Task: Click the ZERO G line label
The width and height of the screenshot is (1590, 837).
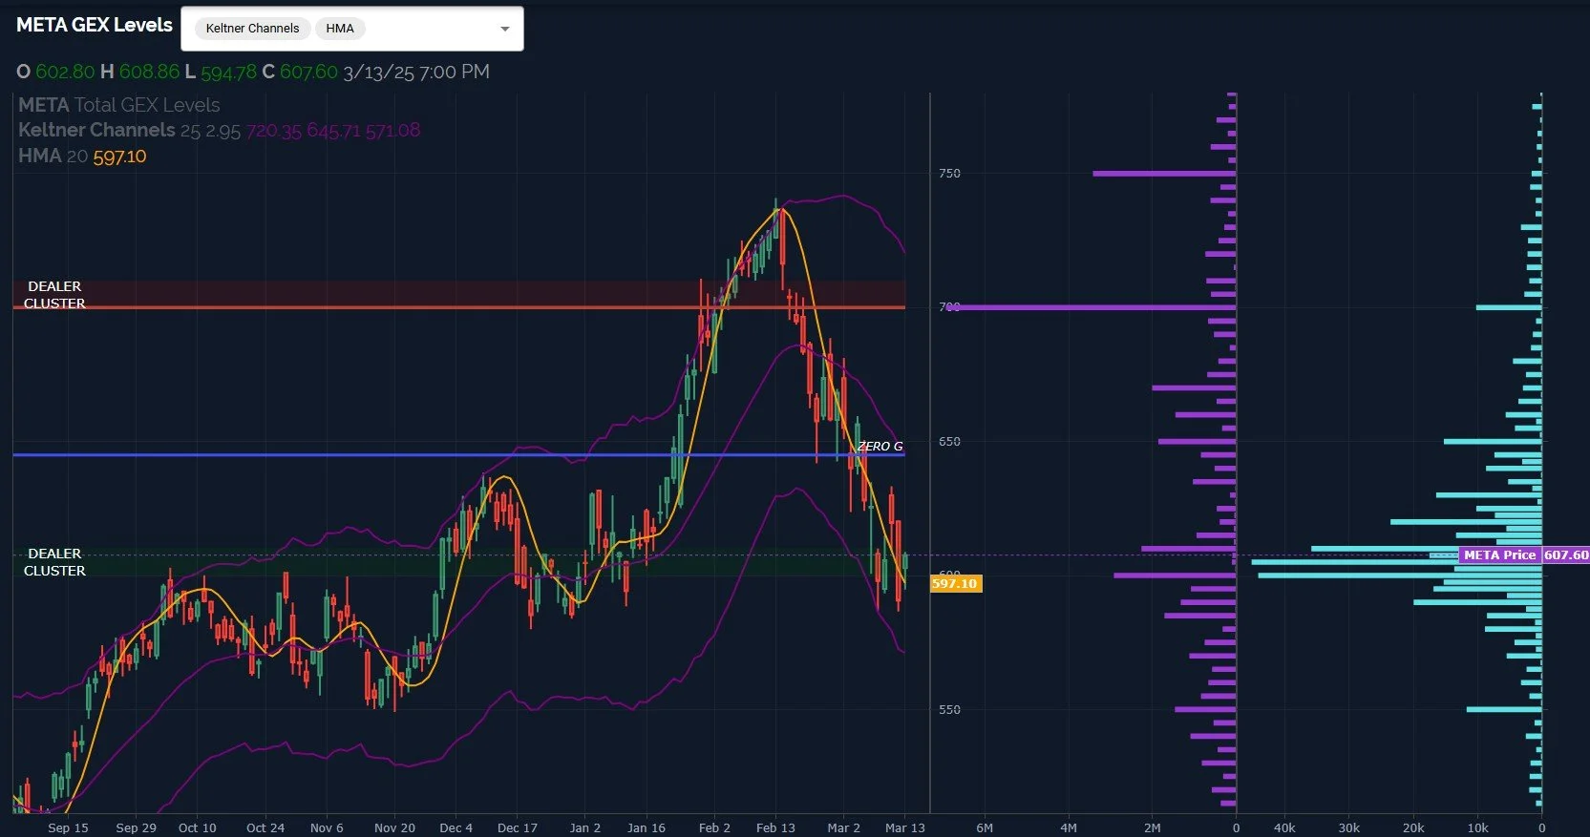Action: click(x=880, y=446)
